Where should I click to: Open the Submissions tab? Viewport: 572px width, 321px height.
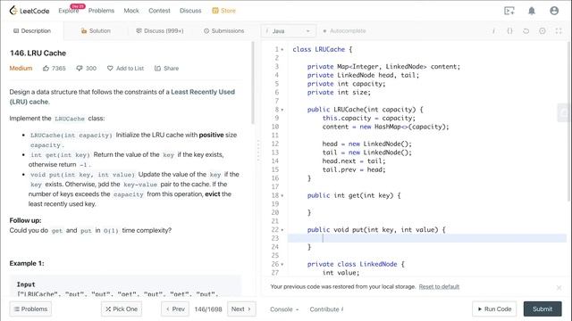(224, 31)
